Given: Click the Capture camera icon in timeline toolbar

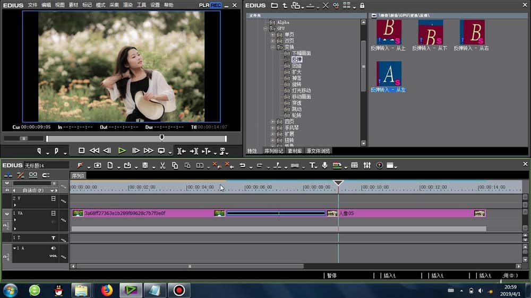Looking at the screenshot, I should tap(98, 165).
